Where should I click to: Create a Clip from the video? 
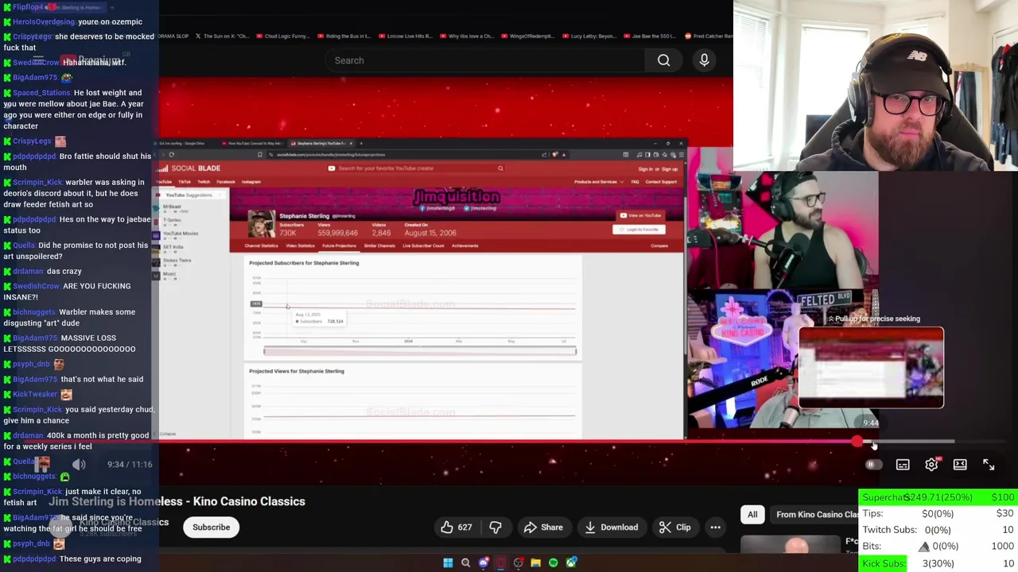674,528
